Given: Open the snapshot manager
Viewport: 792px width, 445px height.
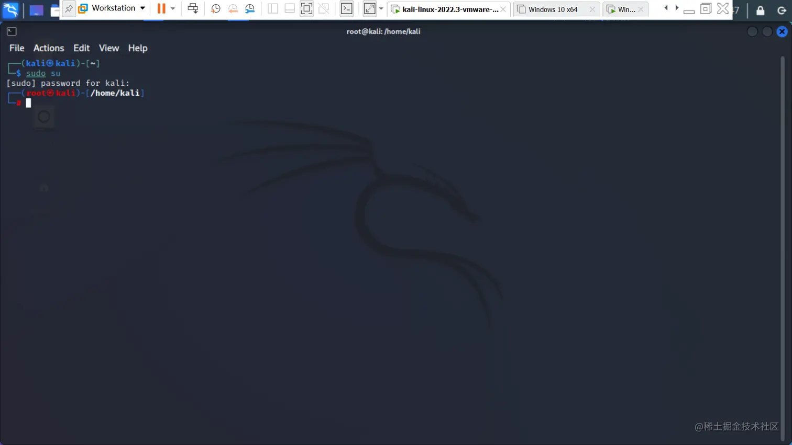Looking at the screenshot, I should pyautogui.click(x=250, y=8).
